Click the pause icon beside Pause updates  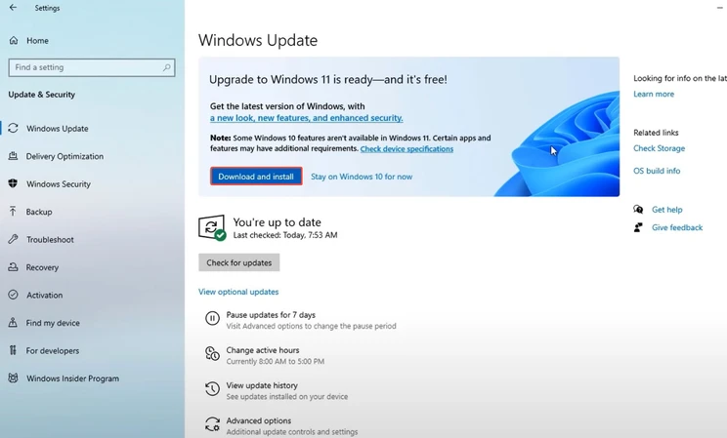pos(212,319)
